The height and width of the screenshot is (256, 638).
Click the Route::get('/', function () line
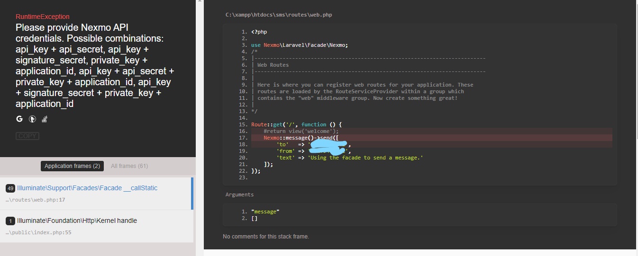pyautogui.click(x=297, y=124)
